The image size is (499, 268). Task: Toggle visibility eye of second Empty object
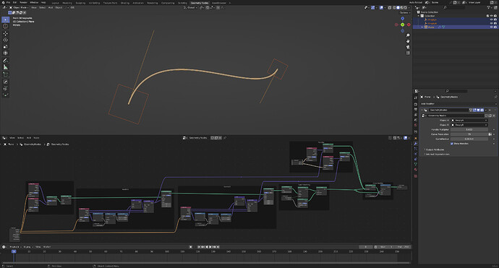coord(491,23)
